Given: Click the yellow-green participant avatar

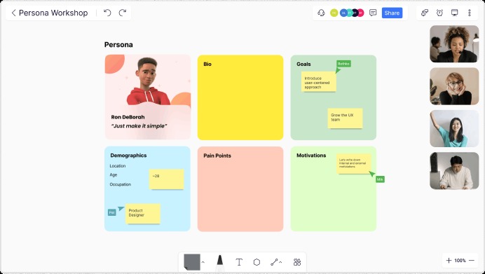Looking at the screenshot, I should tap(334, 13).
